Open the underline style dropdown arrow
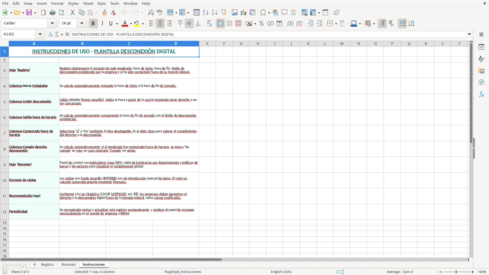Image resolution: width=489 pixels, height=275 pixels. click(x=117, y=24)
